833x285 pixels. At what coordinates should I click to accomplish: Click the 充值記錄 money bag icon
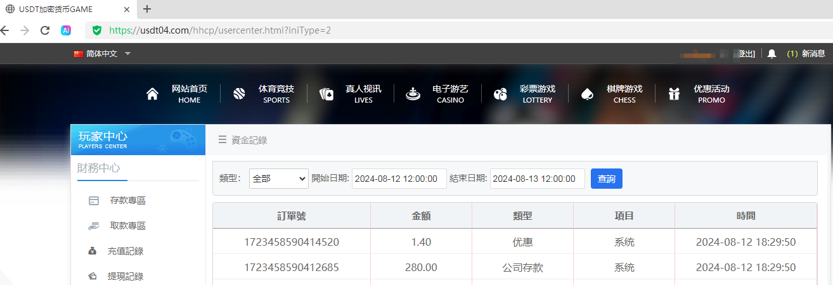click(93, 251)
